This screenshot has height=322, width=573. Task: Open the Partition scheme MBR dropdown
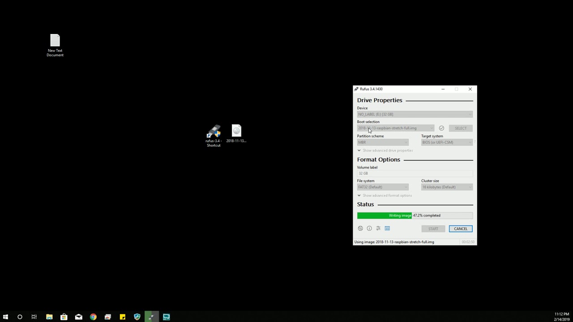point(383,142)
